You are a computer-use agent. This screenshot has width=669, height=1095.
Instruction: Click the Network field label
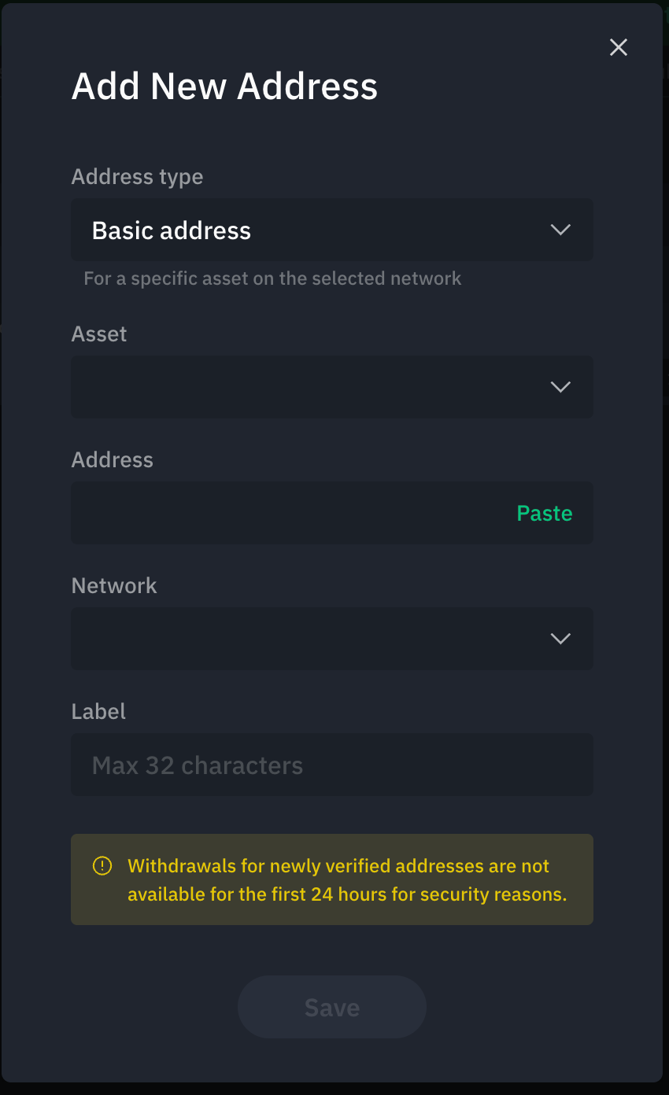(114, 585)
